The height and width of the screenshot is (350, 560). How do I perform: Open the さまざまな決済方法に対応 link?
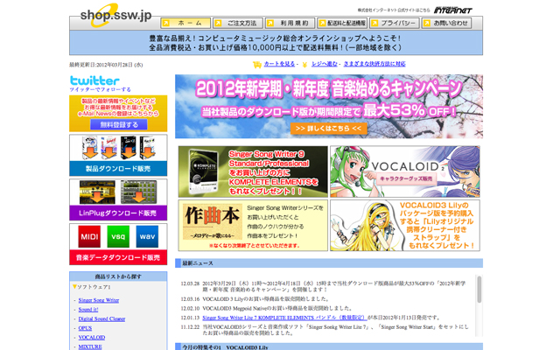(x=374, y=64)
